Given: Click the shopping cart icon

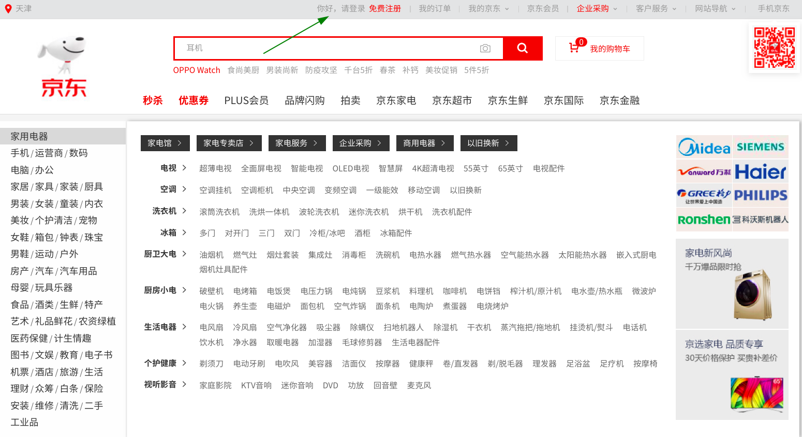Looking at the screenshot, I should (x=574, y=48).
